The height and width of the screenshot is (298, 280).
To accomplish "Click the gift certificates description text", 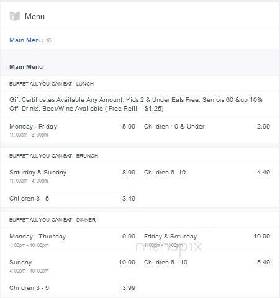I will pos(136,104).
